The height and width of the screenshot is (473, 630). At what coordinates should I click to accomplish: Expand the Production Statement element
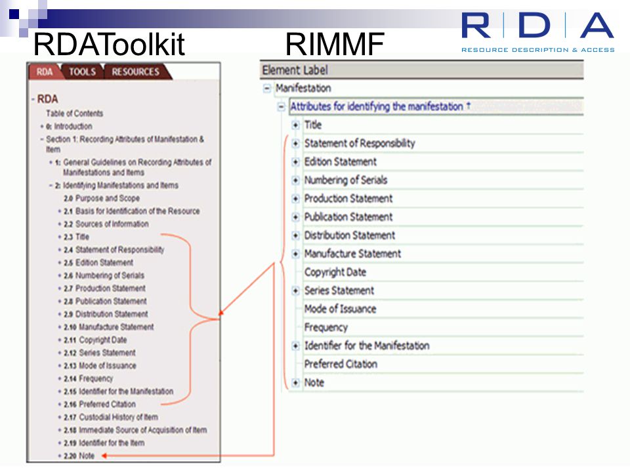[295, 198]
